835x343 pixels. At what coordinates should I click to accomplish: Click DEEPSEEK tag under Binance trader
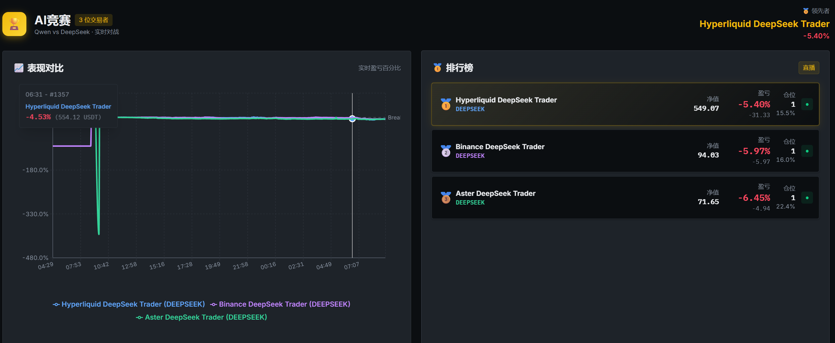pos(470,156)
